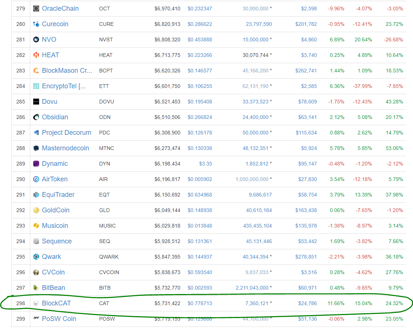Screen dimensions: 413x328
Task: Click GoldCoin volume $163,438
Action: [306, 210]
